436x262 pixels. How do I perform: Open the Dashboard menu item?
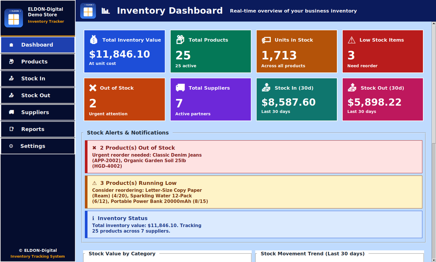(x=38, y=45)
